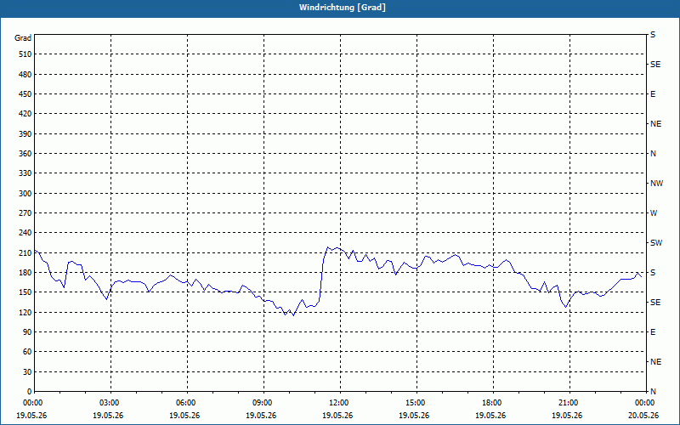680x425 pixels.
Task: Select the y-axis value "60"
Action: [27, 352]
